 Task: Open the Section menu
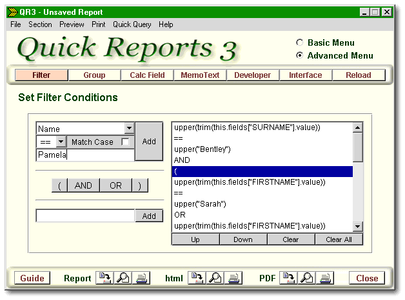point(40,24)
